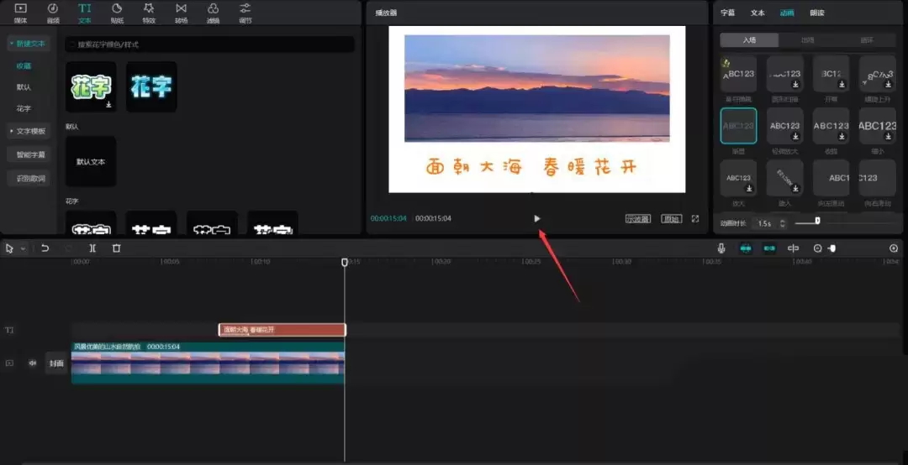Zoom out the timeline with minus icon

[x=818, y=248]
